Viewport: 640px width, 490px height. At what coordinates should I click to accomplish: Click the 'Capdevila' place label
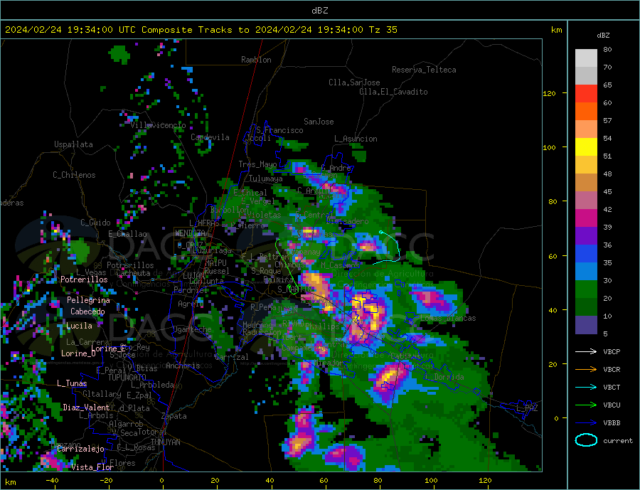tap(210, 137)
